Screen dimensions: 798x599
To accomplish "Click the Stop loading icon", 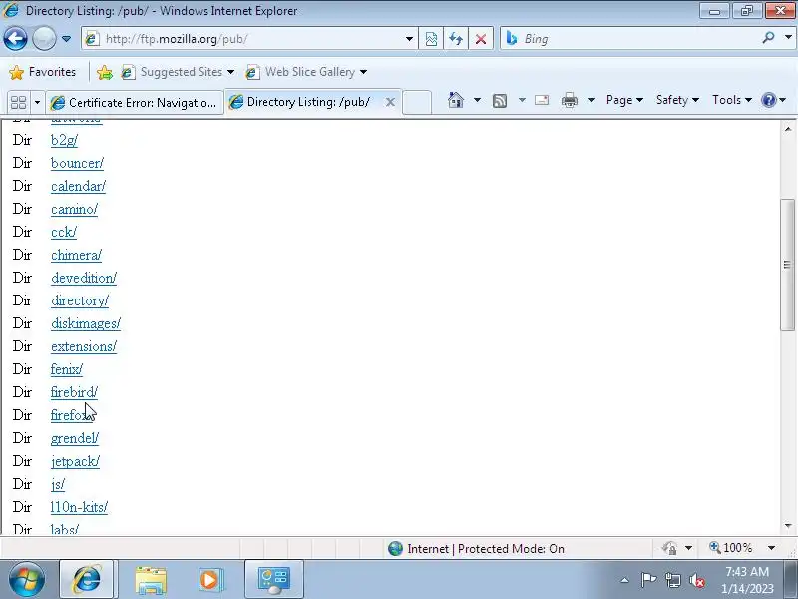I will [x=481, y=39].
